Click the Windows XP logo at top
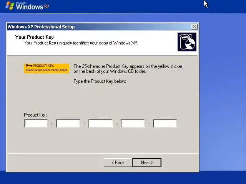246x184 pixels. coord(27,6)
